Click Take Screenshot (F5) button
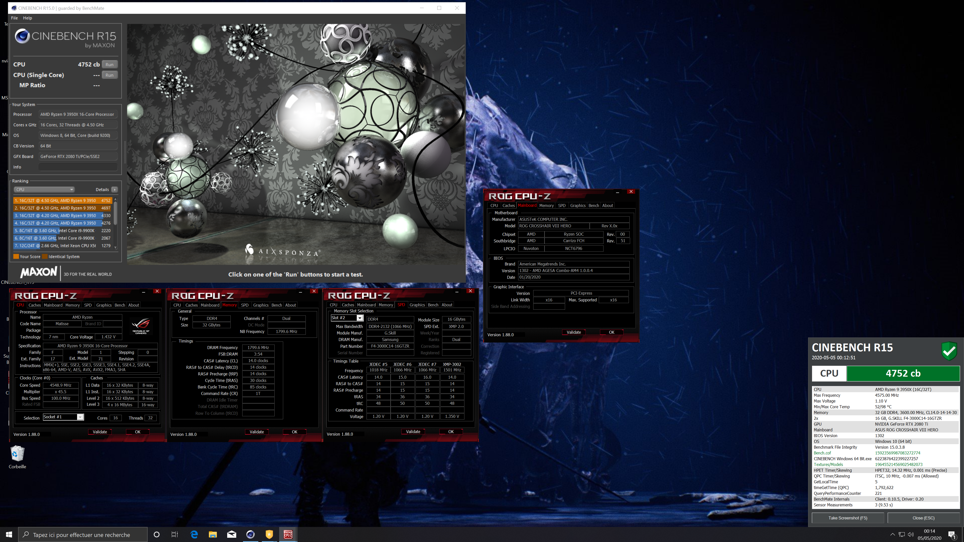The height and width of the screenshot is (542, 964). point(848,518)
